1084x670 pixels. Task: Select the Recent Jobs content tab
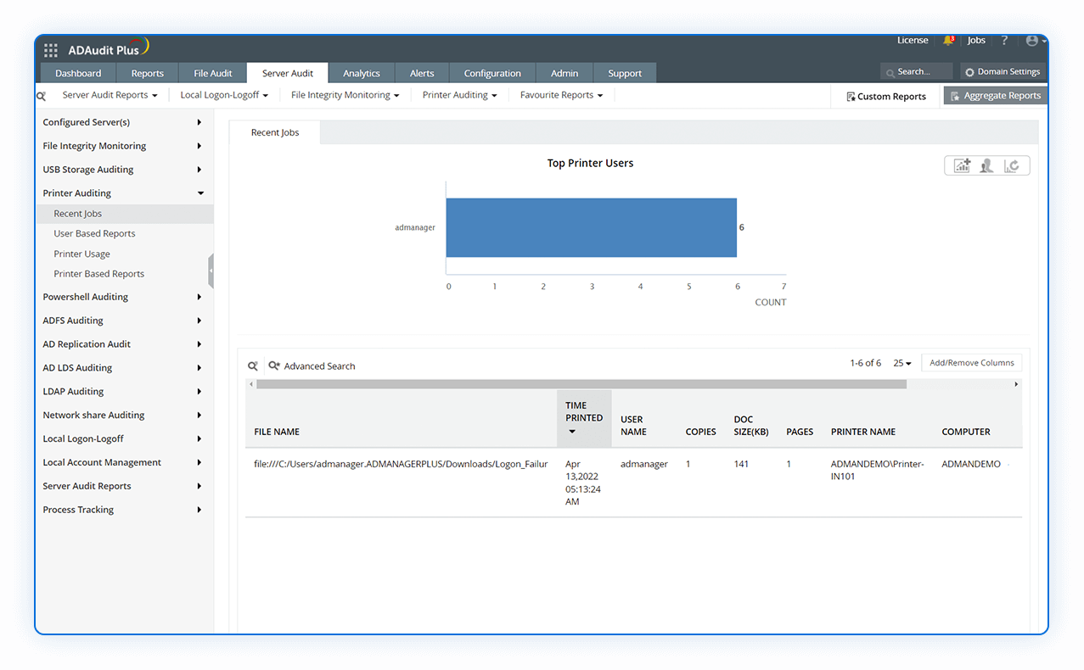[x=275, y=132]
